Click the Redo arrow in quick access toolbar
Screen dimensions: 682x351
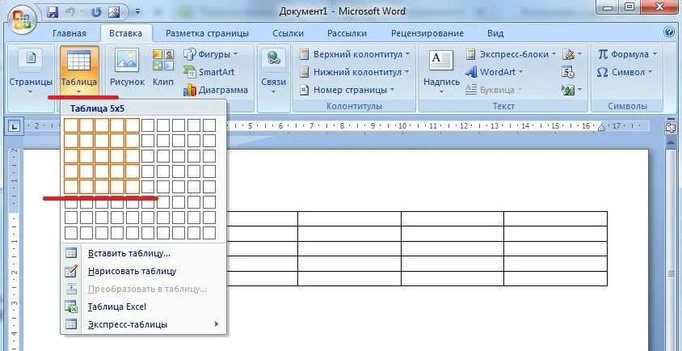coord(96,11)
